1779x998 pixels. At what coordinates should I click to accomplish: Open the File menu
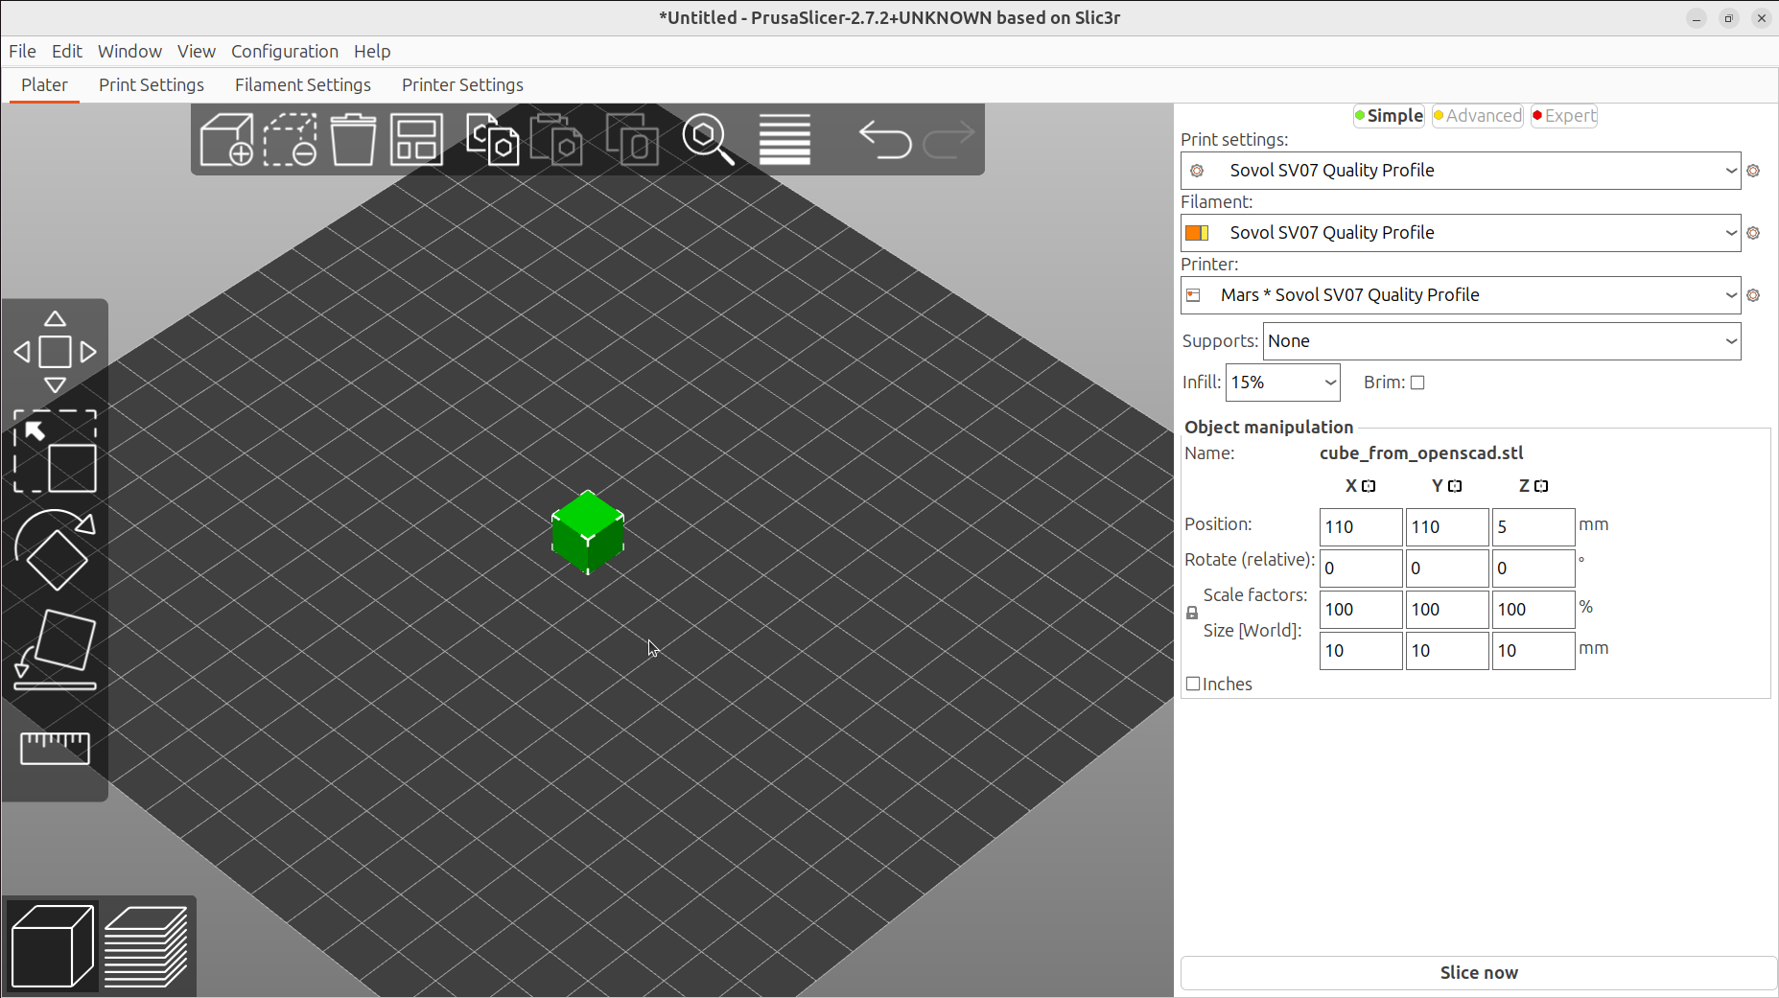tap(22, 52)
